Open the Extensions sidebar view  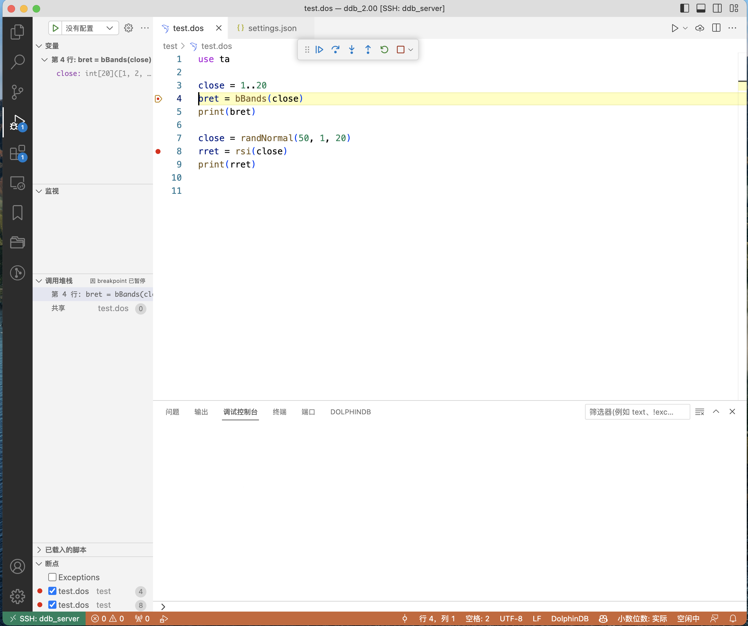click(17, 153)
